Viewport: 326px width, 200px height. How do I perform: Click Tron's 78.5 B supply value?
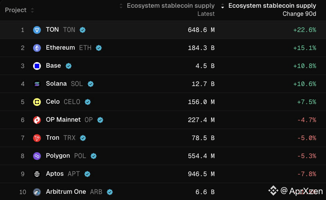(x=203, y=138)
